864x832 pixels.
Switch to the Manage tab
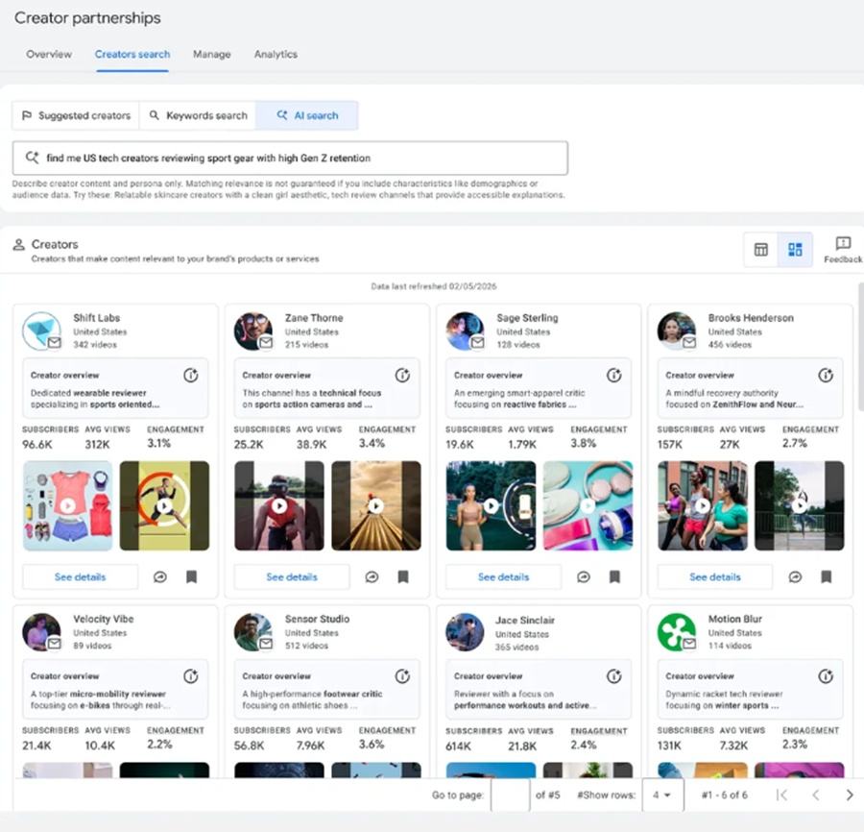tap(211, 55)
